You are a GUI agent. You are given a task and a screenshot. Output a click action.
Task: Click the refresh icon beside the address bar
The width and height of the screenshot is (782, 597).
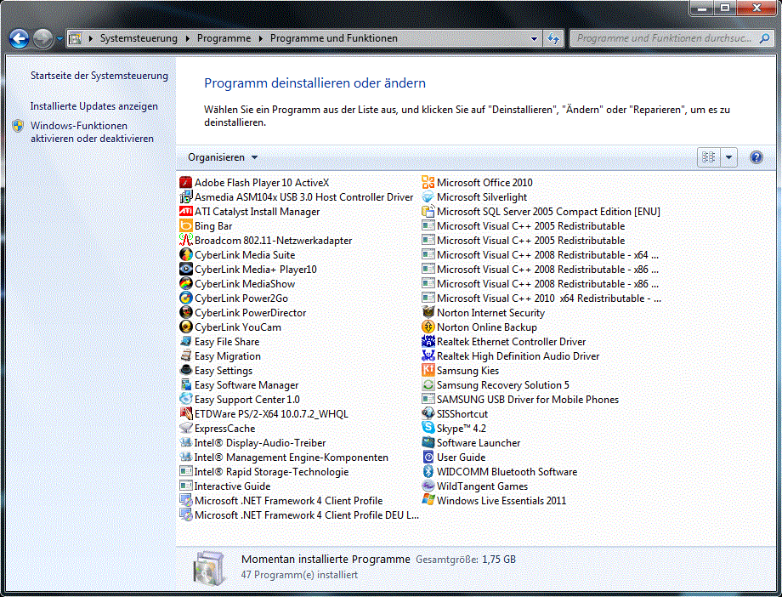(553, 38)
